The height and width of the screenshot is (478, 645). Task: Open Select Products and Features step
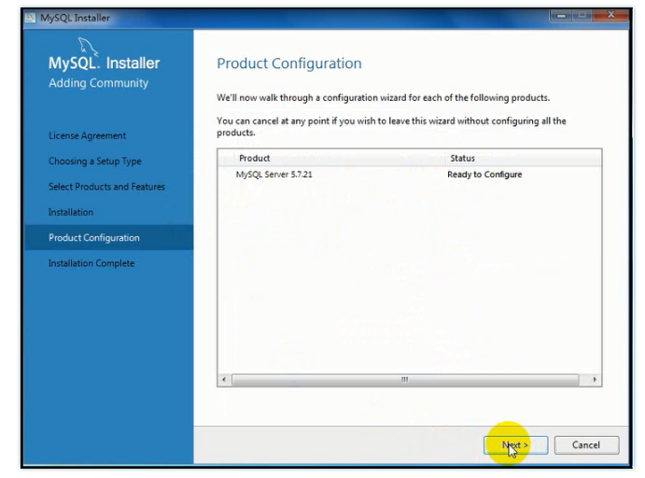pyautogui.click(x=106, y=187)
